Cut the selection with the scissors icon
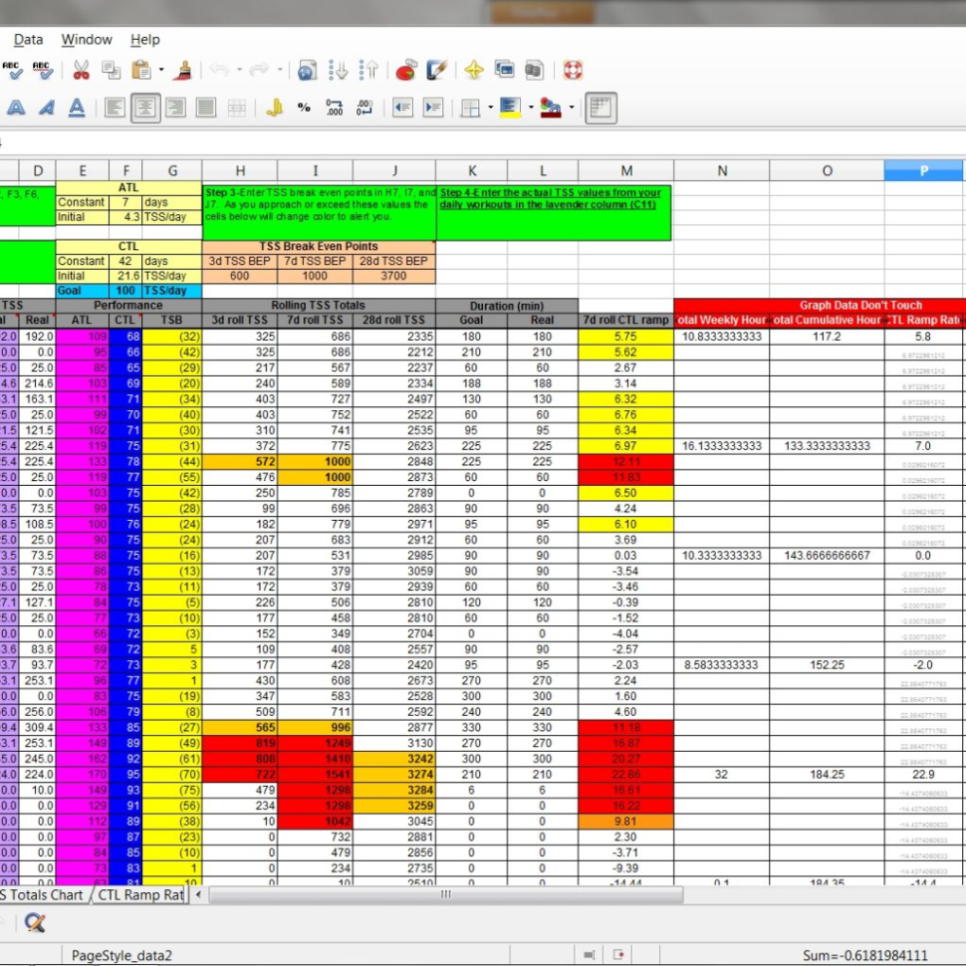The height and width of the screenshot is (966, 966). [x=82, y=68]
